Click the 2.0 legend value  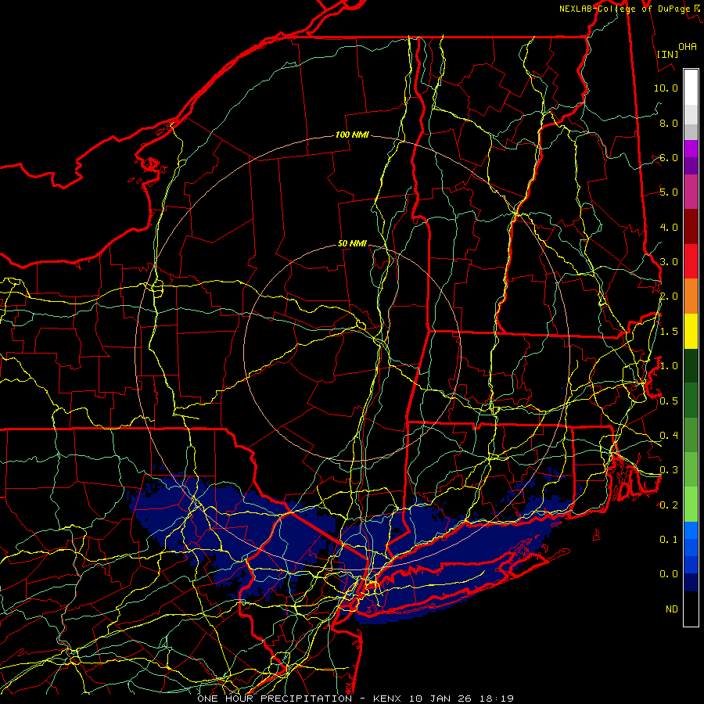668,296
